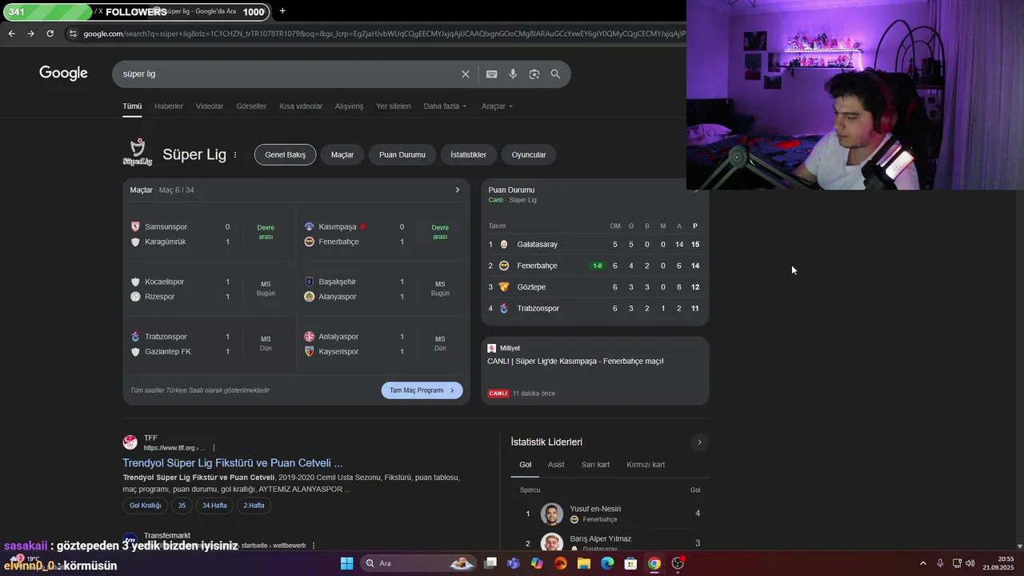Select Trabzonspor row in standings
This screenshot has height=576, width=1024.
594,308
